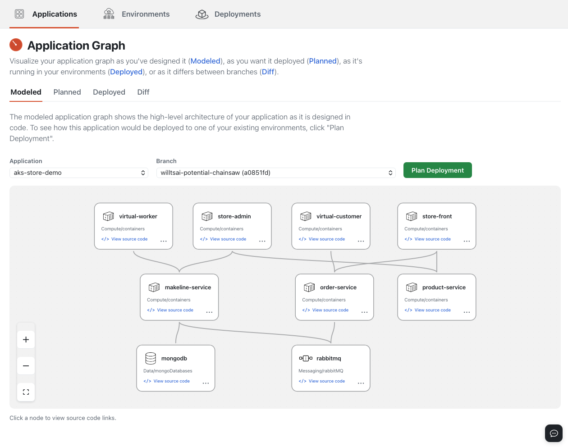Click the Plan Deployment button
The image size is (568, 447).
pyautogui.click(x=438, y=170)
